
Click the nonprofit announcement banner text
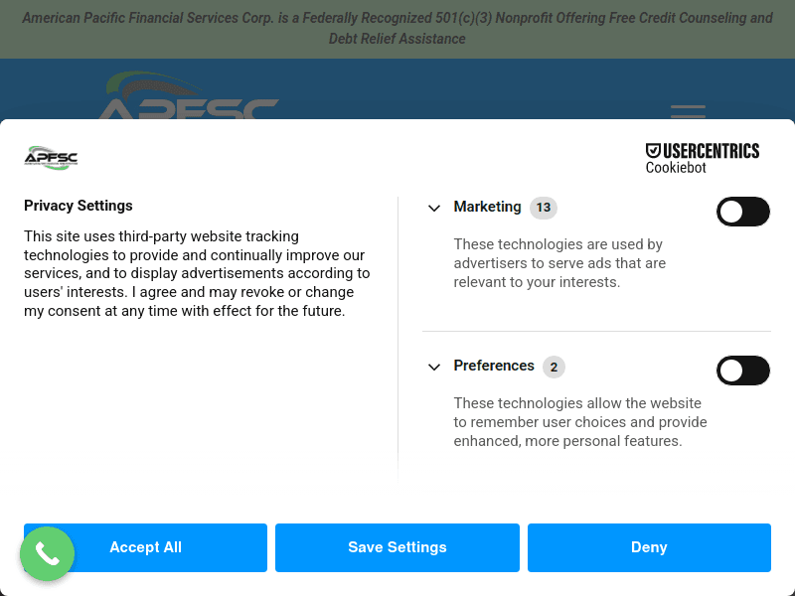coord(397,28)
